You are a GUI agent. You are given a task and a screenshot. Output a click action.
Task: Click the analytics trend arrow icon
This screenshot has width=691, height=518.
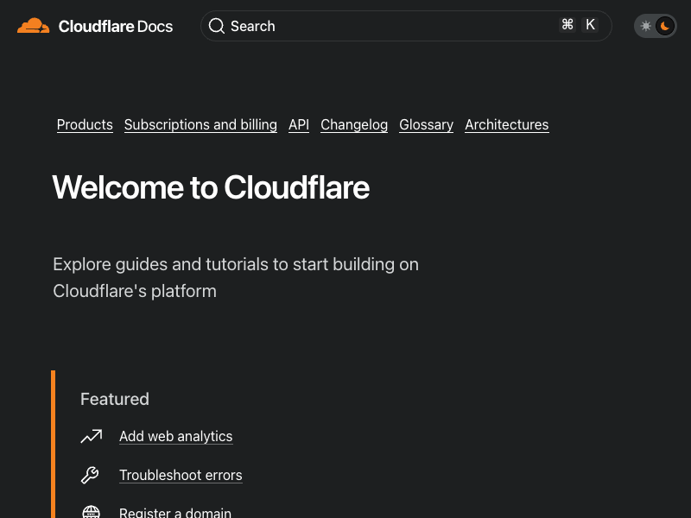click(92, 436)
